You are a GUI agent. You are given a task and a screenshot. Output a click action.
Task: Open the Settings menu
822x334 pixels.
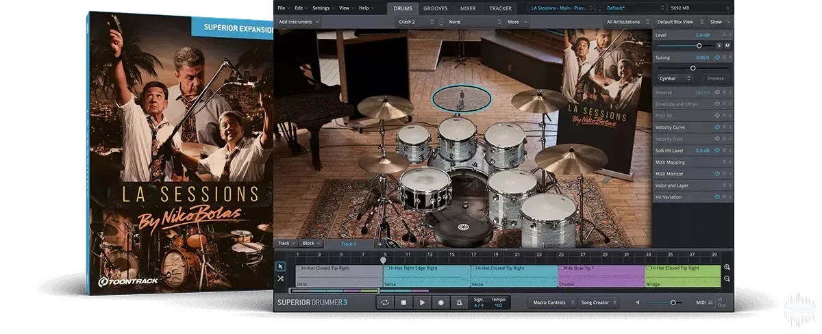coord(323,8)
